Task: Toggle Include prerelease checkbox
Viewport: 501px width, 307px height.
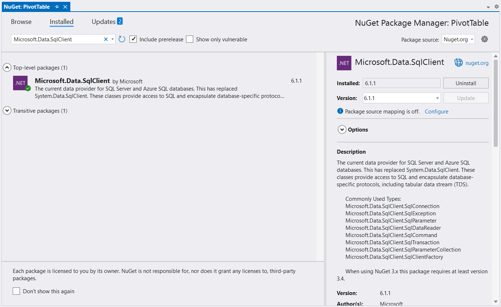Action: pos(133,39)
